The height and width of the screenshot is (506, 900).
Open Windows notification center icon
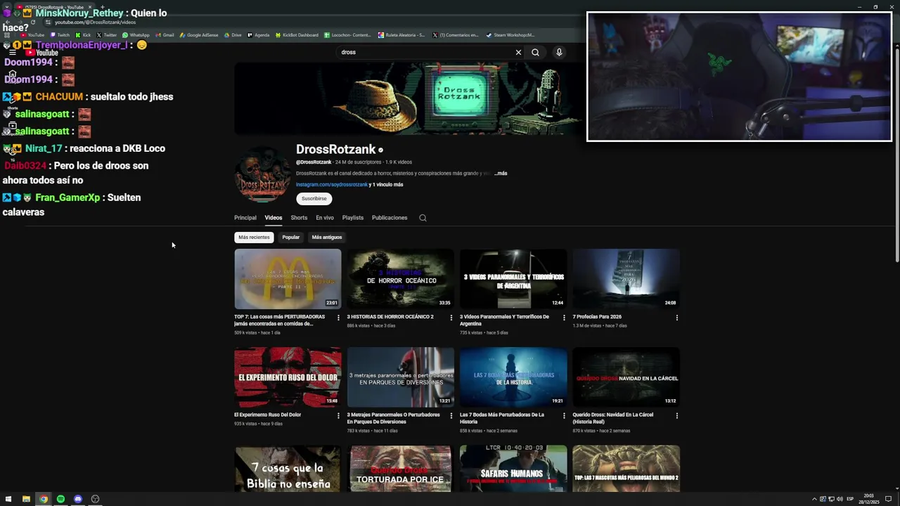point(888,499)
